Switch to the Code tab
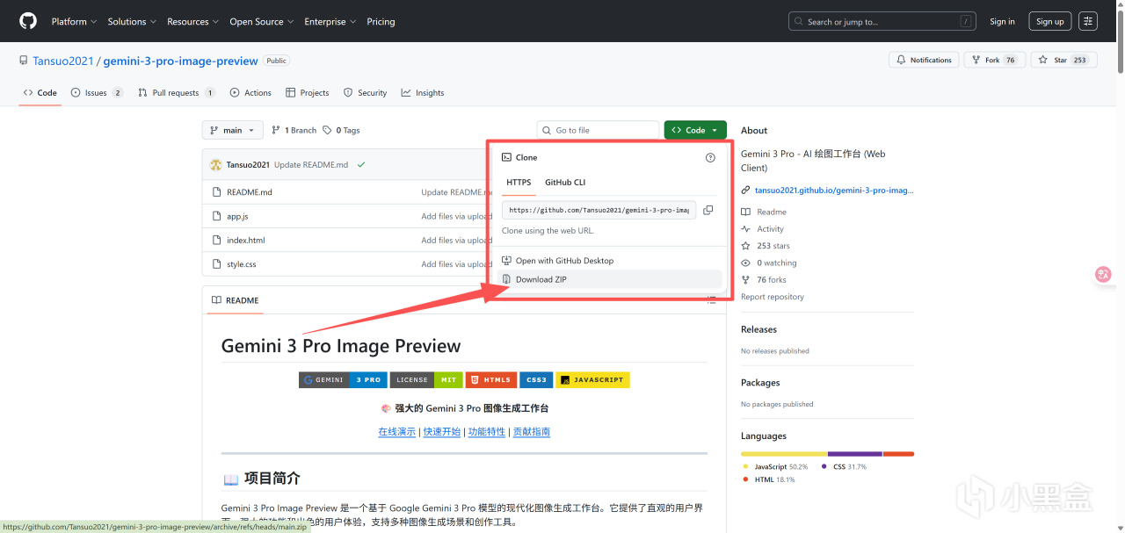The image size is (1125, 533). click(x=40, y=92)
